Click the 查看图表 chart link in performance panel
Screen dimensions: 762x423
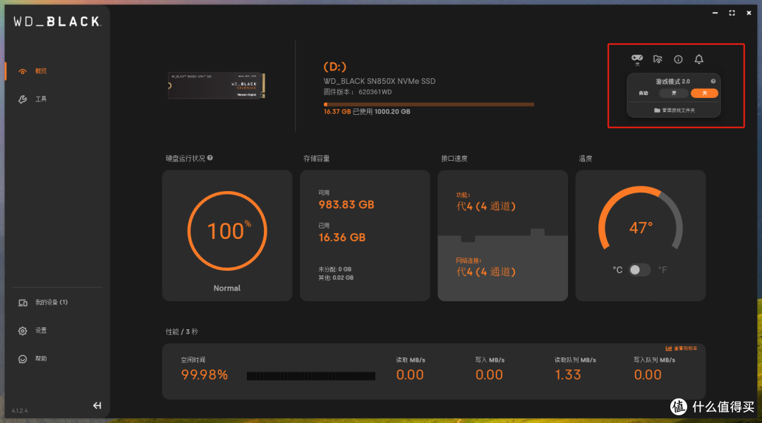click(x=682, y=348)
